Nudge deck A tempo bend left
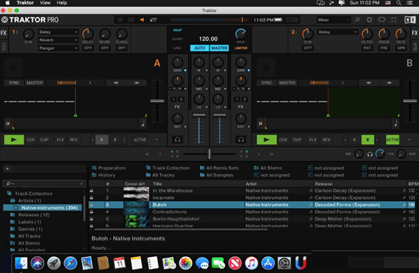The width and height of the screenshot is (419, 273). [x=116, y=83]
